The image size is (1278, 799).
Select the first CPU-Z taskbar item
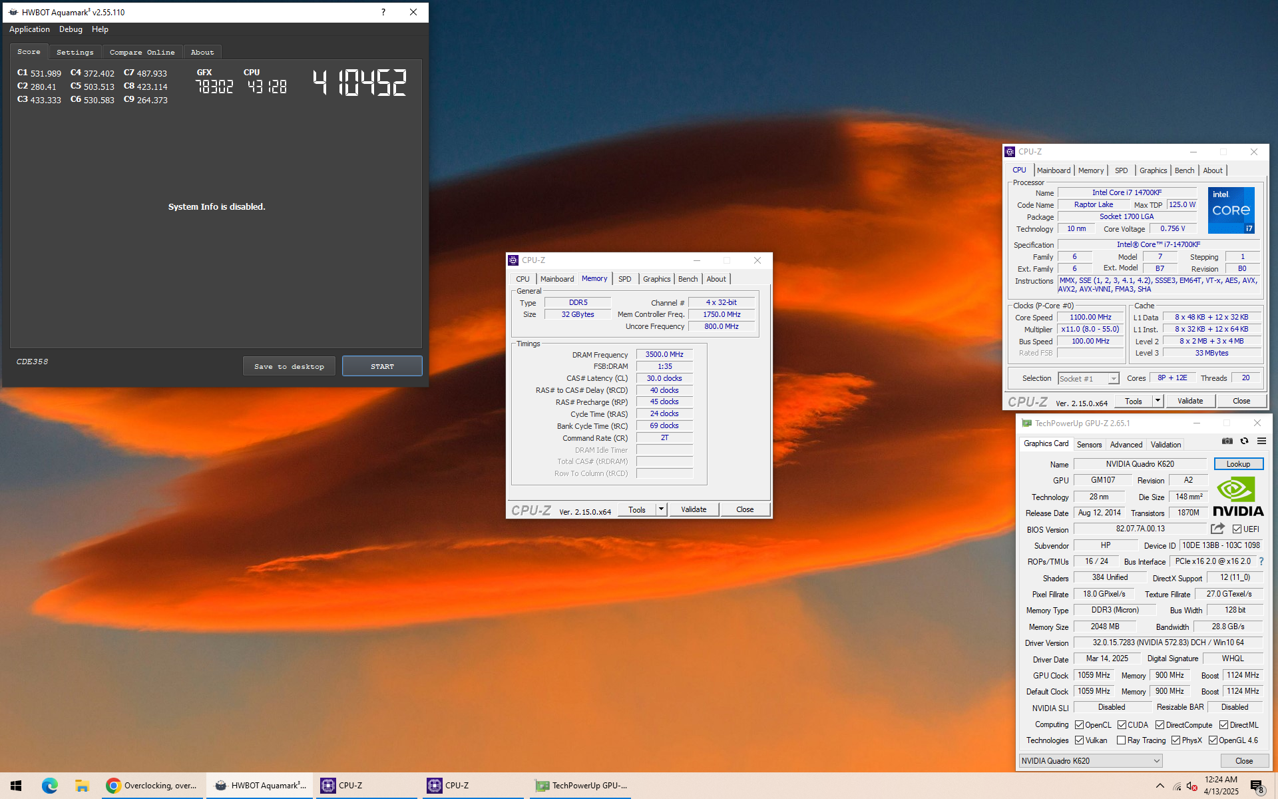(367, 786)
